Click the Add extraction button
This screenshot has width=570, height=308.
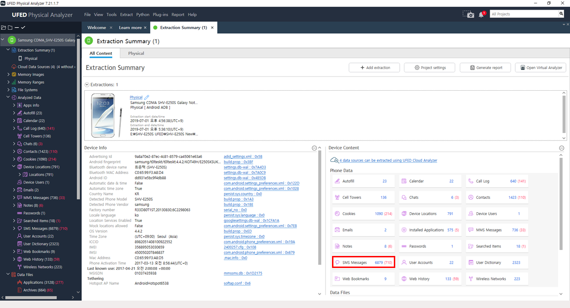(375, 68)
